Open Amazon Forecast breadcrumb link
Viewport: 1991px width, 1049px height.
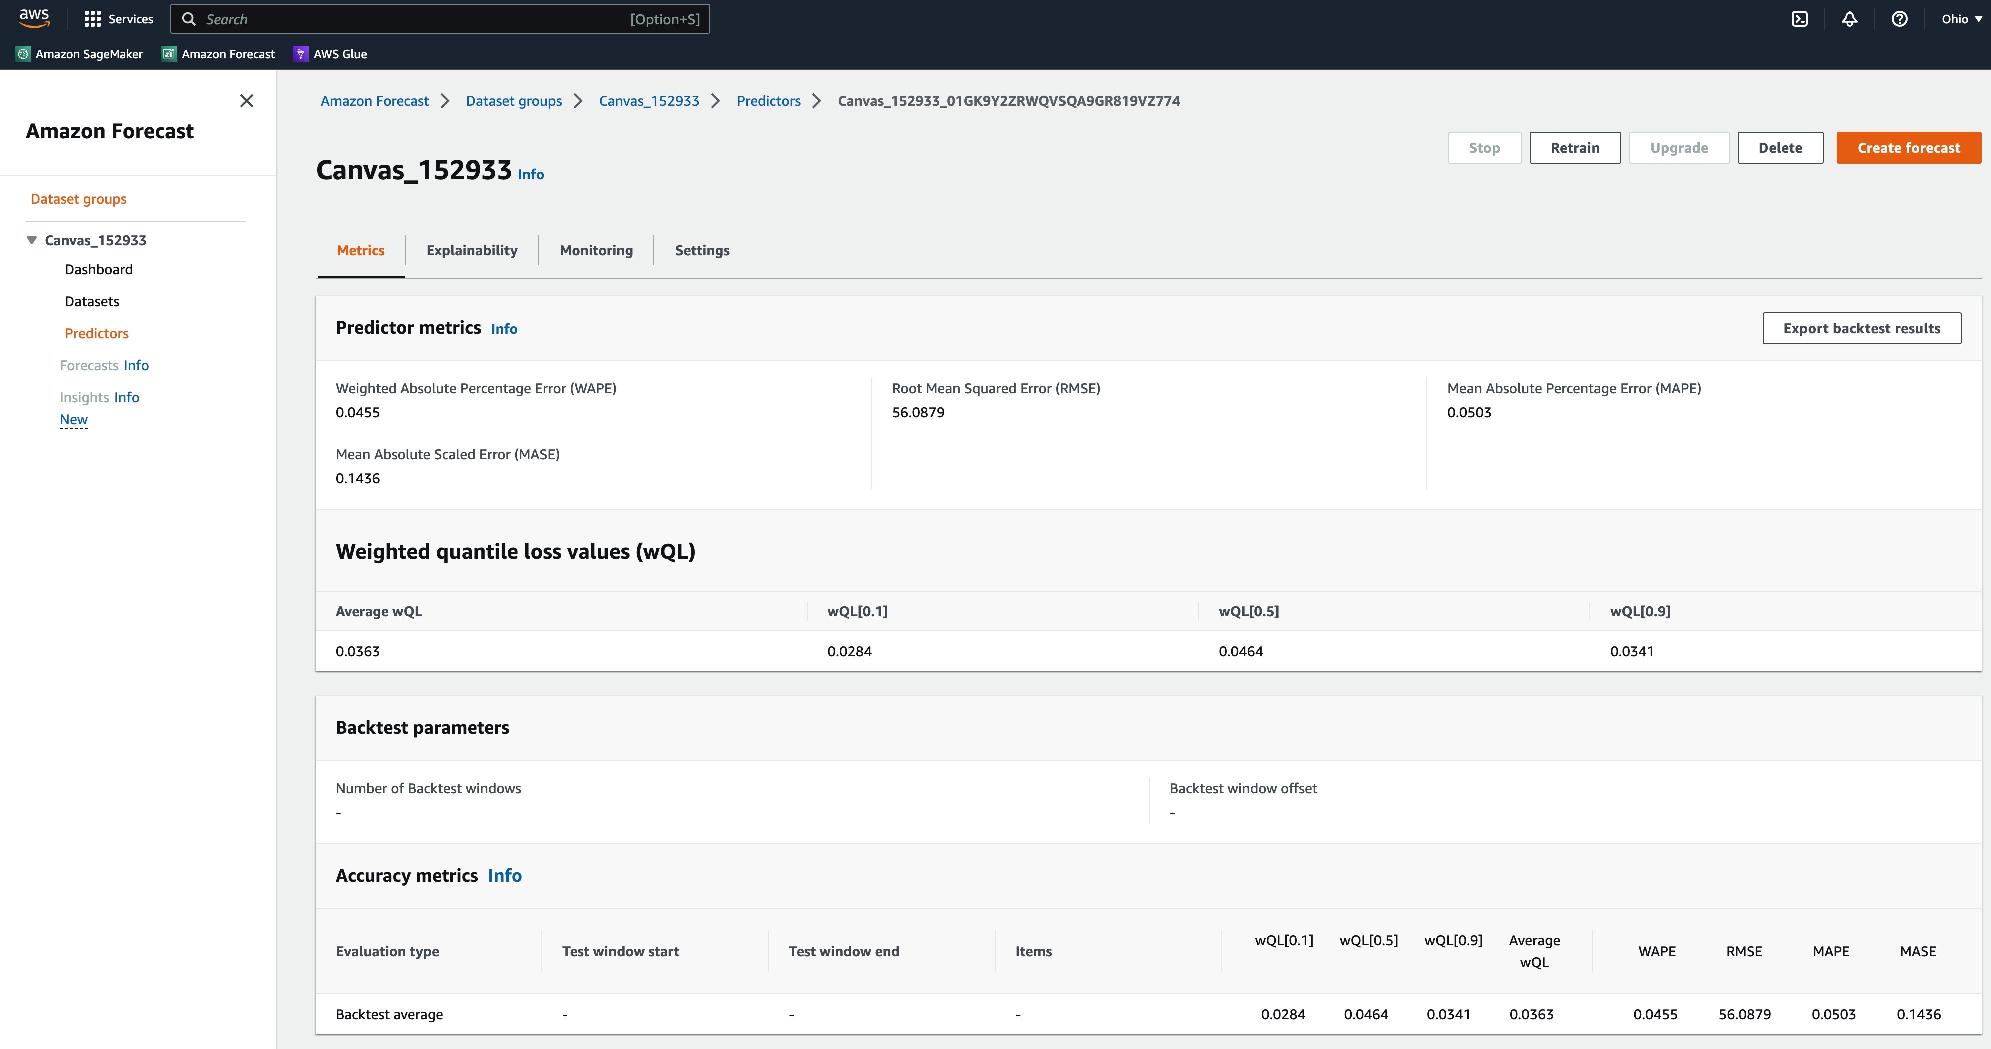[x=374, y=101]
